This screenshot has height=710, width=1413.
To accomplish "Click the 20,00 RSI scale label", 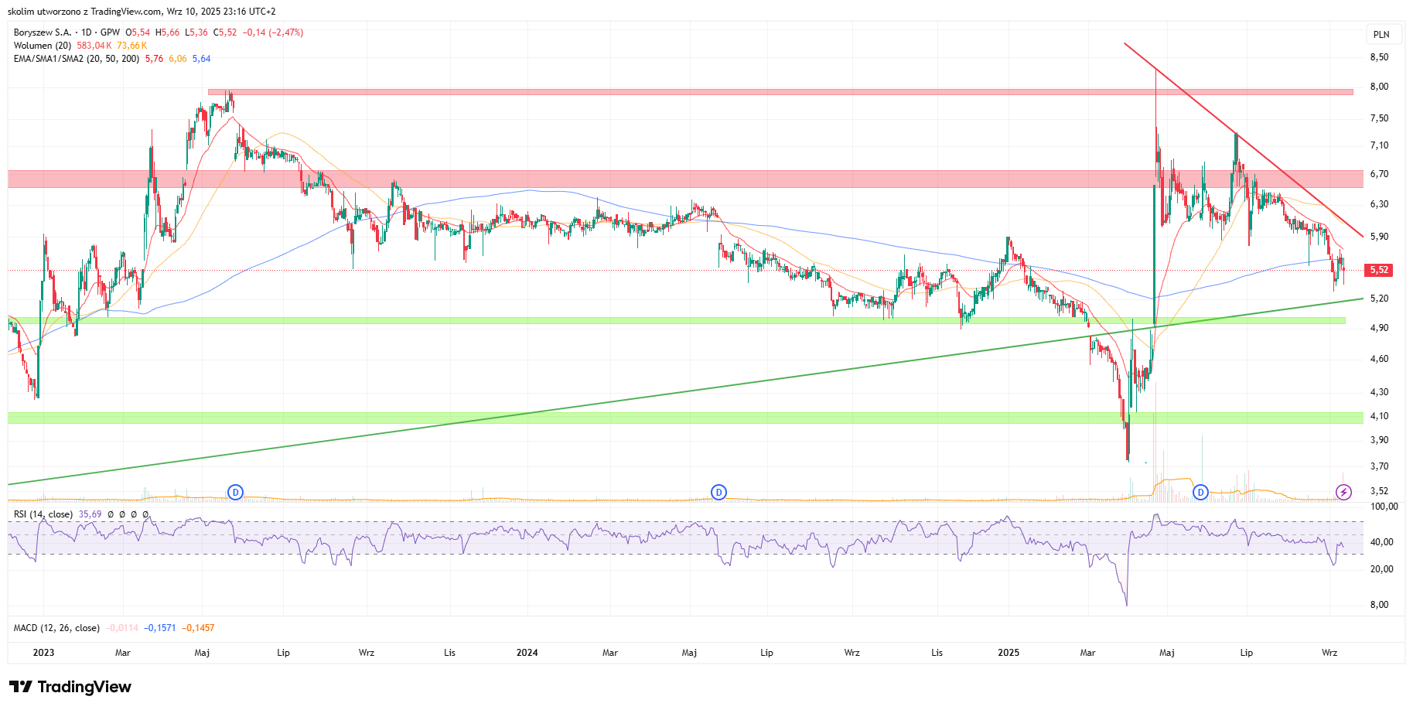I will tap(1381, 569).
